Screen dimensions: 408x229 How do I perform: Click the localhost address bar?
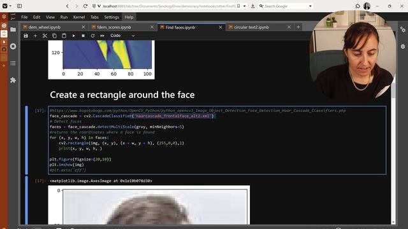point(169,6)
